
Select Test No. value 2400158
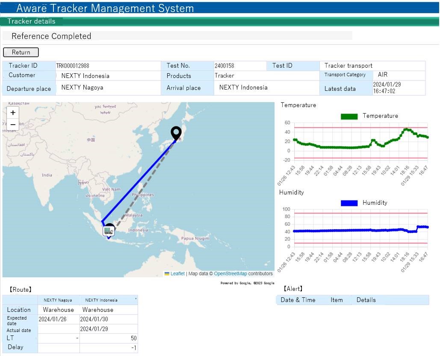pyautogui.click(x=224, y=66)
